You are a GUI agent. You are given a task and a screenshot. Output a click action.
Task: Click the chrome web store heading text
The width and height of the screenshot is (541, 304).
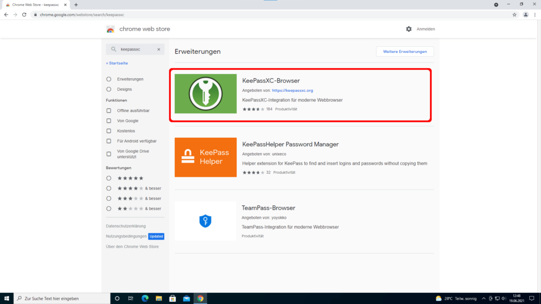(145, 29)
